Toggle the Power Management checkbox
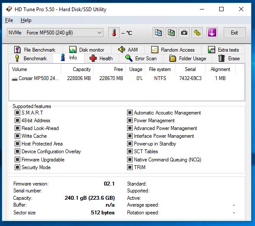Image resolution: width=255 pixels, height=226 pixels. [130, 120]
